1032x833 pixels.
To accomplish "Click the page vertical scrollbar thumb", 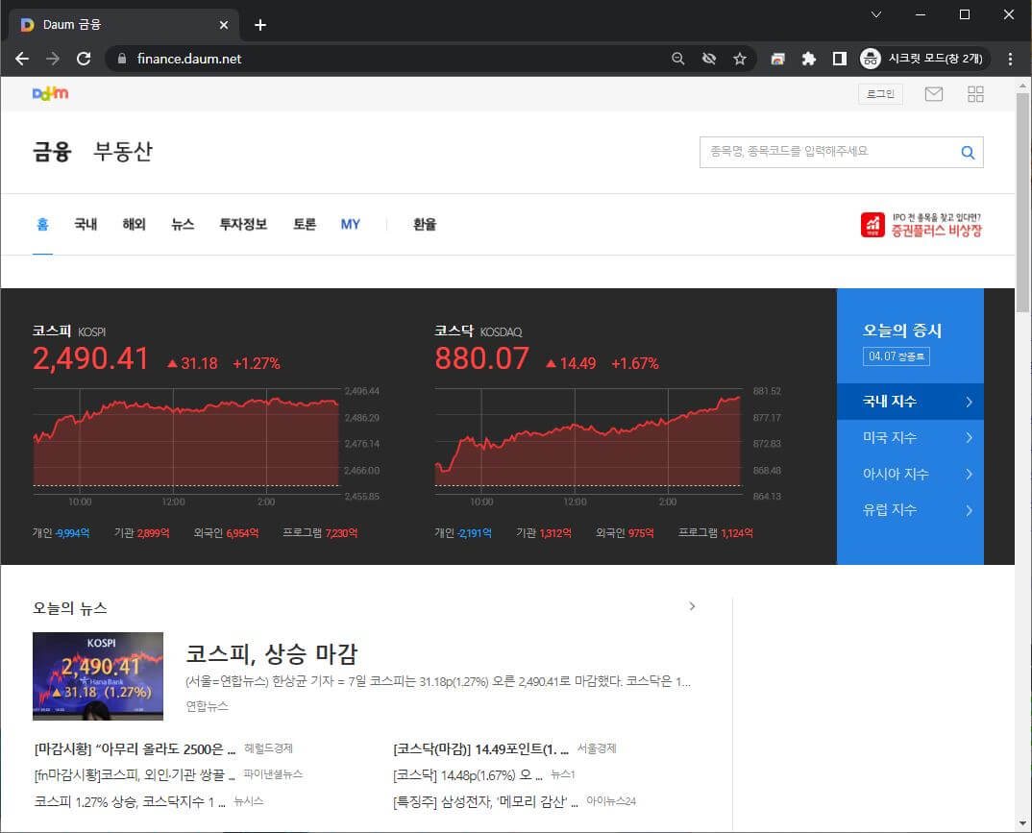I will (1022, 203).
